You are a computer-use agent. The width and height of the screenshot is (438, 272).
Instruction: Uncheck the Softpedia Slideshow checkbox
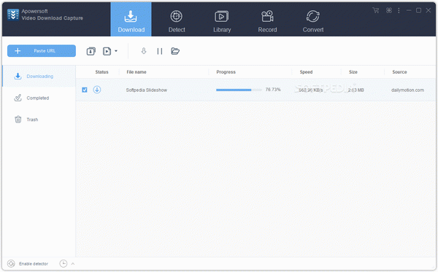(85, 90)
